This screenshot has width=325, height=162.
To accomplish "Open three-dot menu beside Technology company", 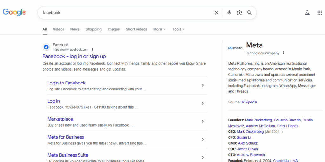I will tap(284, 53).
